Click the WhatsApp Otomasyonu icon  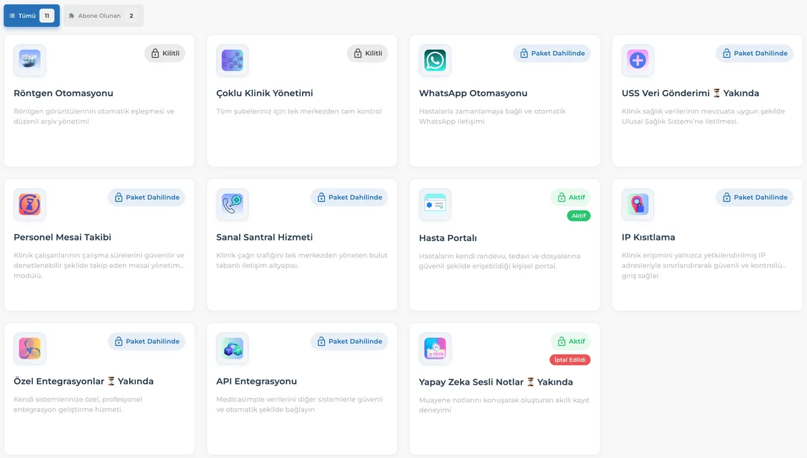tap(435, 60)
